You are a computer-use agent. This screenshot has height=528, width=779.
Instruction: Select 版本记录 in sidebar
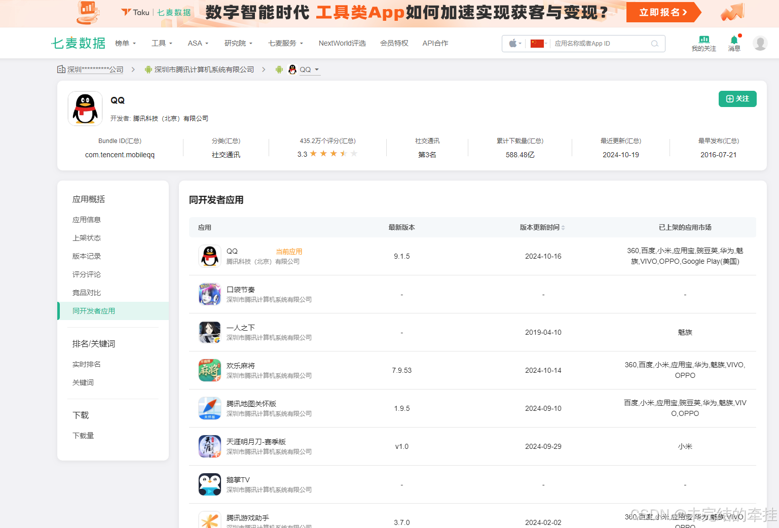pos(87,256)
